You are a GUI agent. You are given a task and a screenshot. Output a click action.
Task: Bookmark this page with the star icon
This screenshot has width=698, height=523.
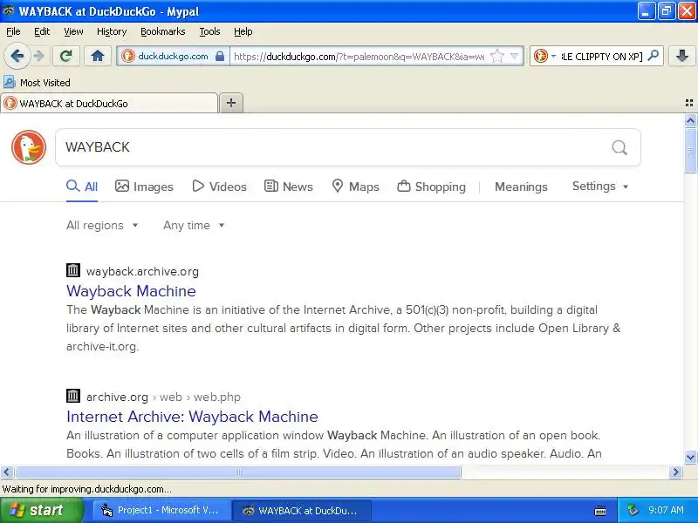[496, 57]
